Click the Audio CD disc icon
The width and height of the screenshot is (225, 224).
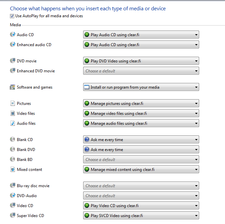click(x=13, y=35)
